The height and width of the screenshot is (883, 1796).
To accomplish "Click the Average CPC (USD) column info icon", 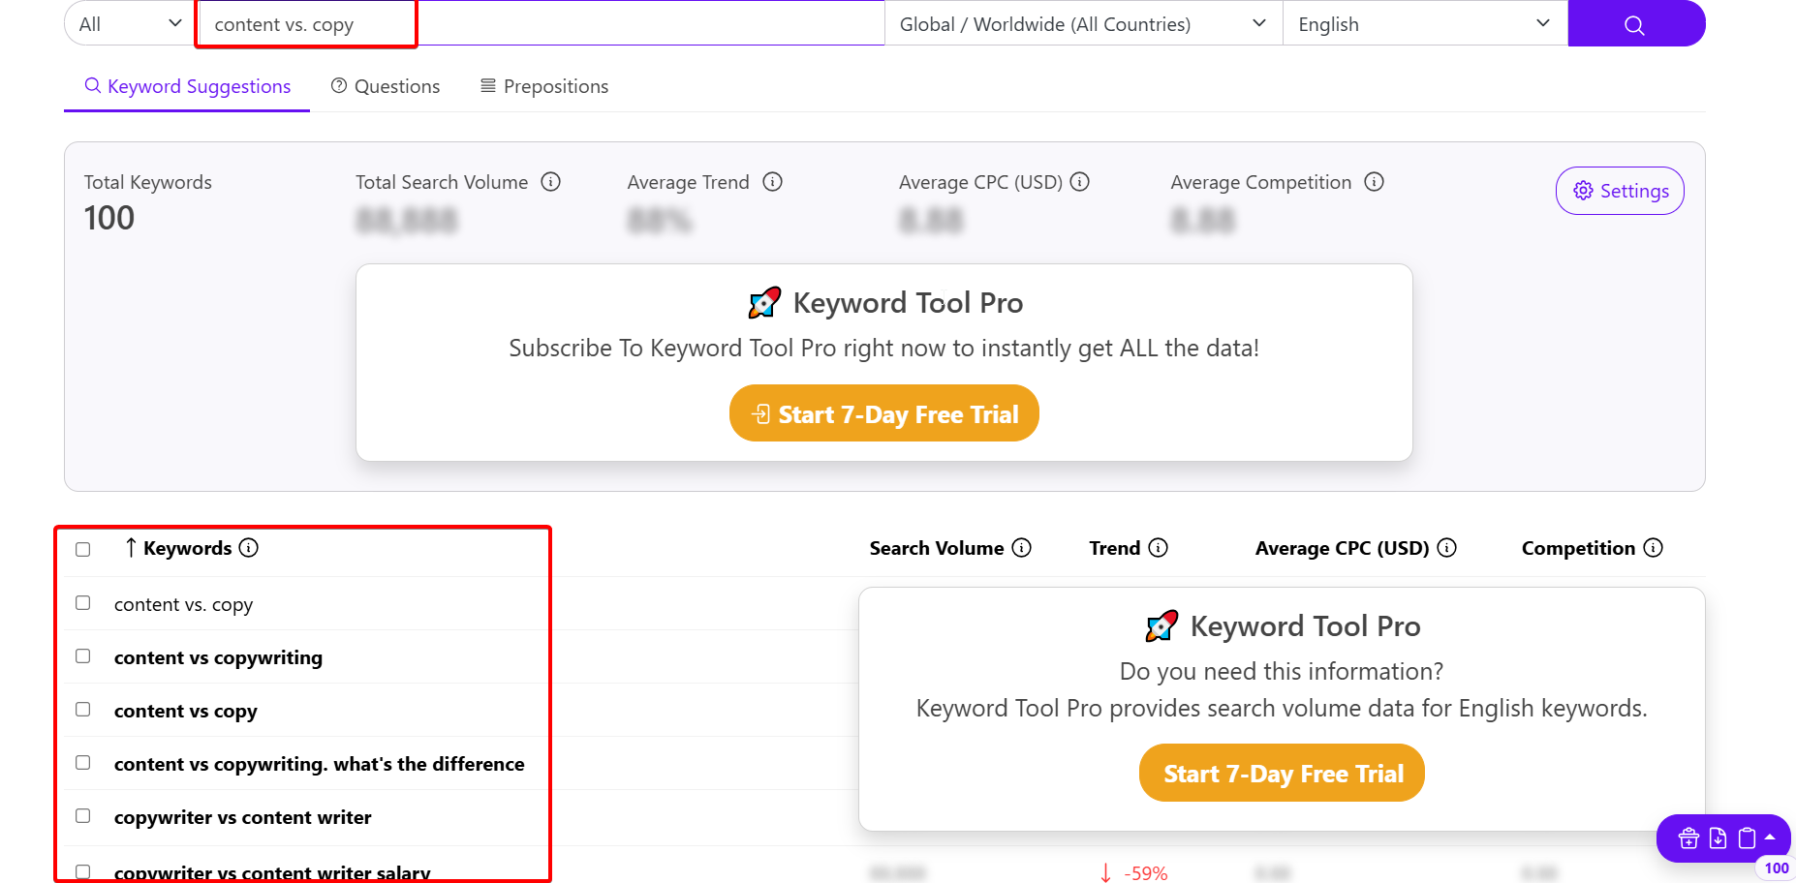I will click(1449, 548).
